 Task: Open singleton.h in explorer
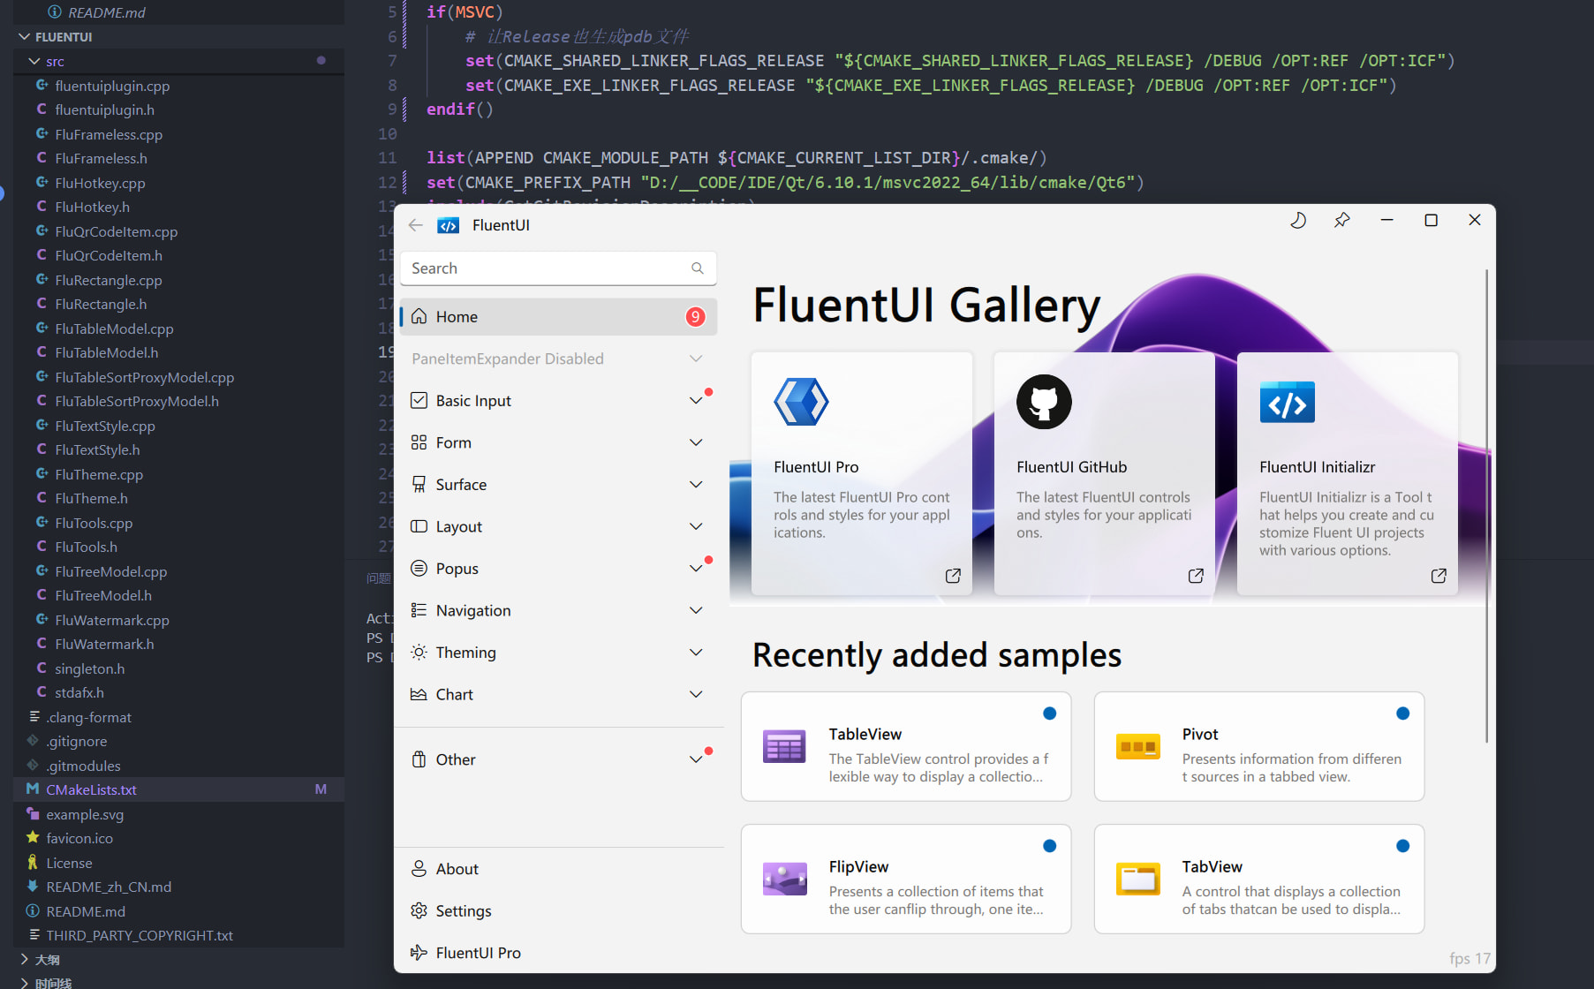point(178,668)
